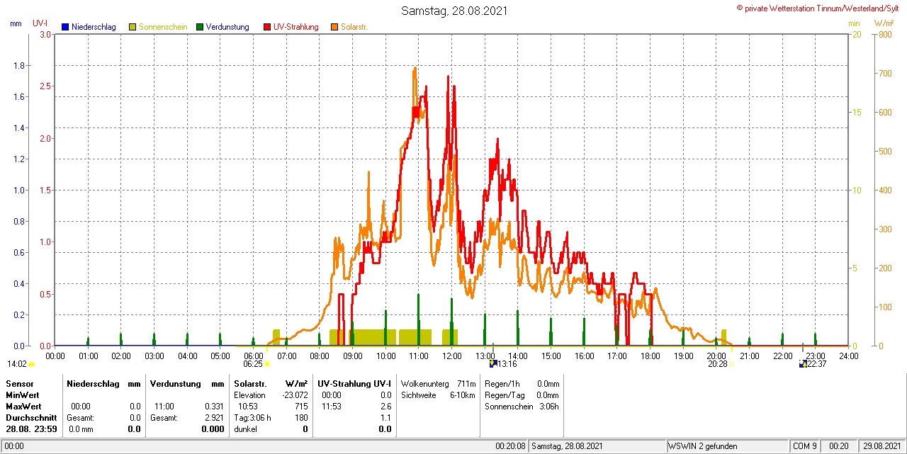Click the Tag:3:06 h label
This screenshot has width=907, height=454.
click(x=252, y=418)
